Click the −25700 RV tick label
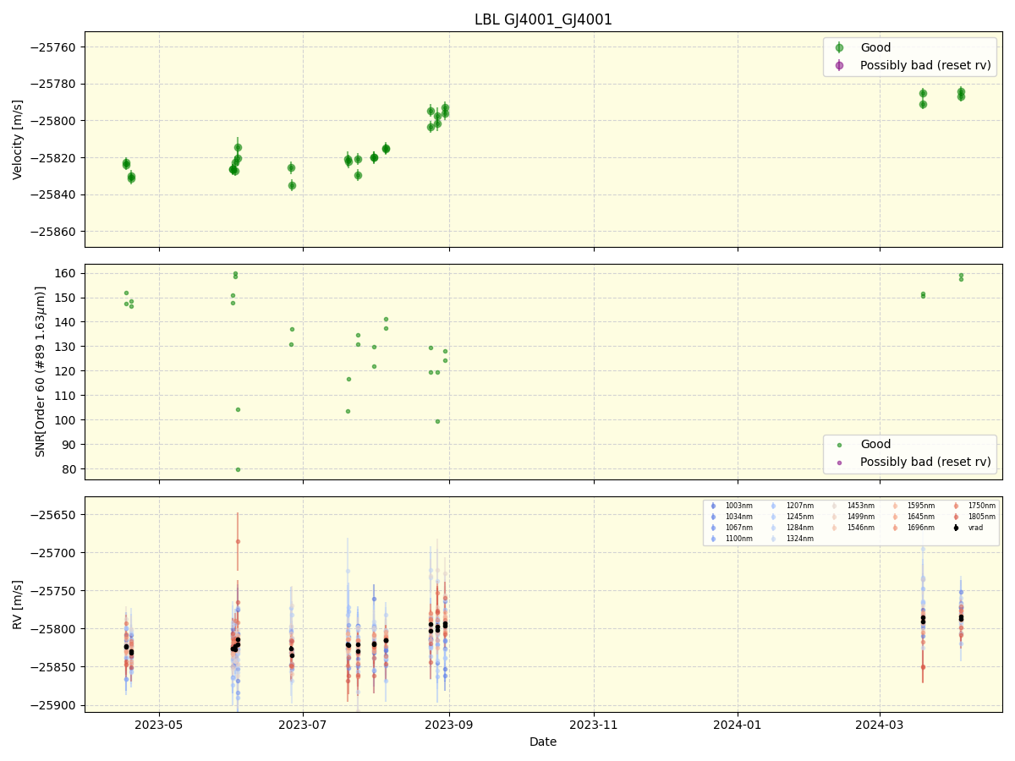This screenshot has width=1015, height=761. pyautogui.click(x=52, y=553)
